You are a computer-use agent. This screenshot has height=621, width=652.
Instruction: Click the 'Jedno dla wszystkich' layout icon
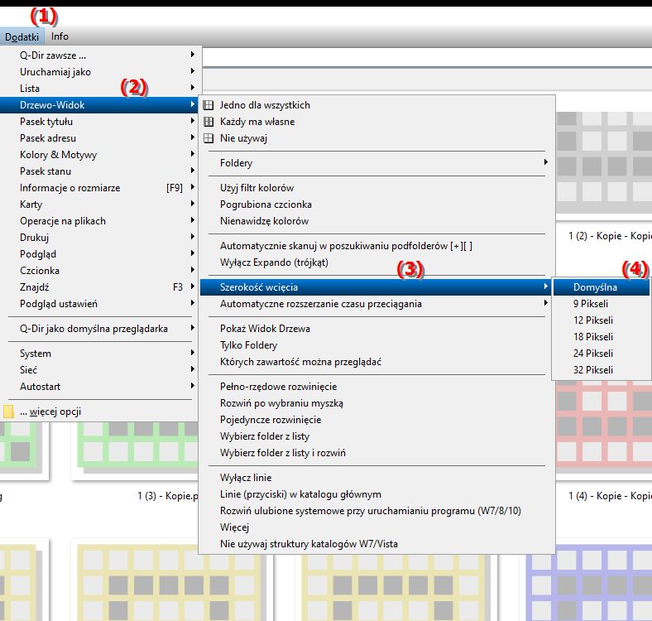pos(209,105)
